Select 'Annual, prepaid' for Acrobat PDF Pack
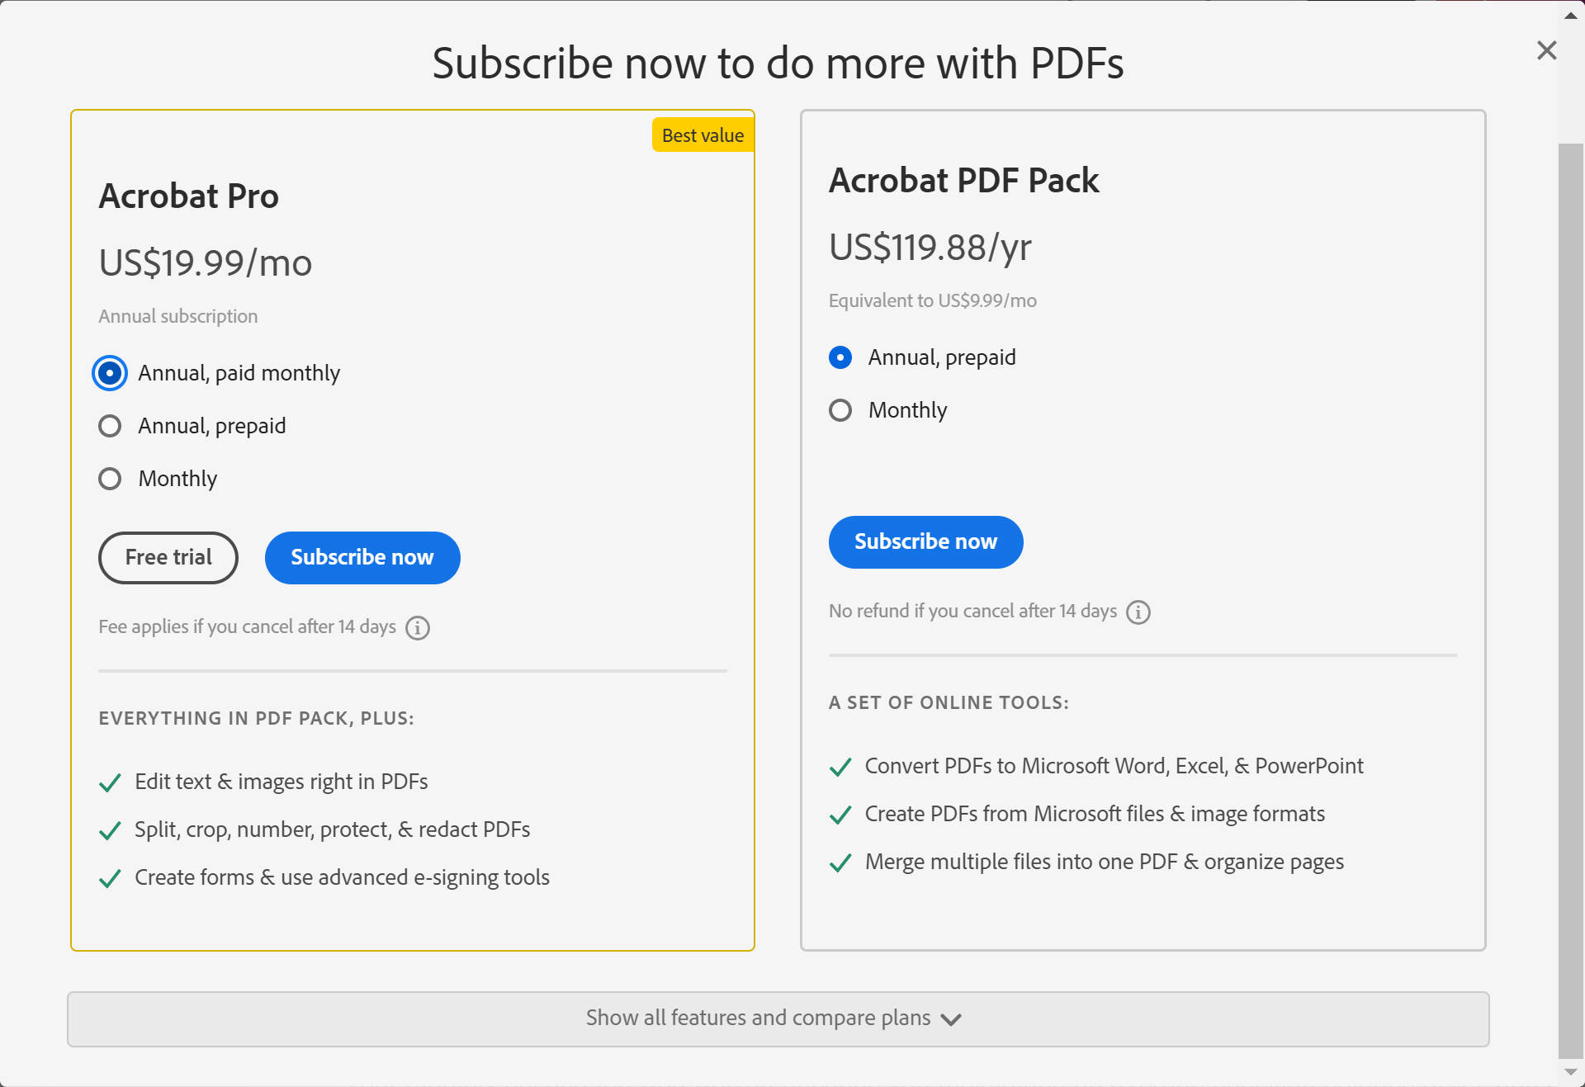1585x1087 pixels. tap(840, 357)
